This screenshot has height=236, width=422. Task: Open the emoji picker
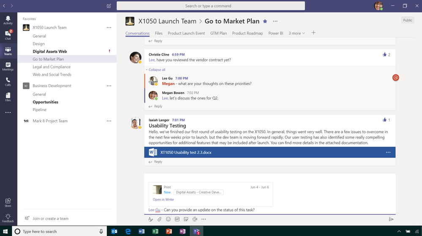168,219
